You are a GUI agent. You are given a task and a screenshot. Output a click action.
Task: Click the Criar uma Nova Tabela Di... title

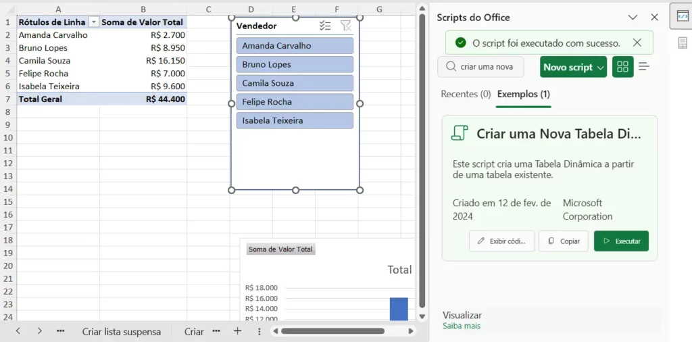558,134
